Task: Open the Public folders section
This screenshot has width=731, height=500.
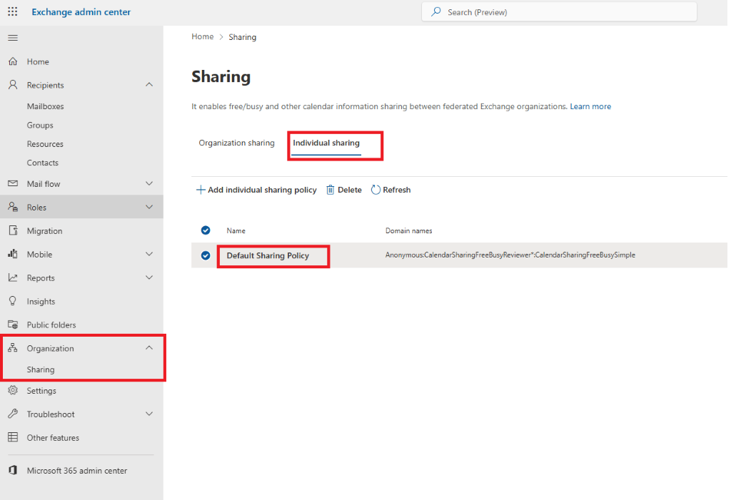Action: [50, 325]
